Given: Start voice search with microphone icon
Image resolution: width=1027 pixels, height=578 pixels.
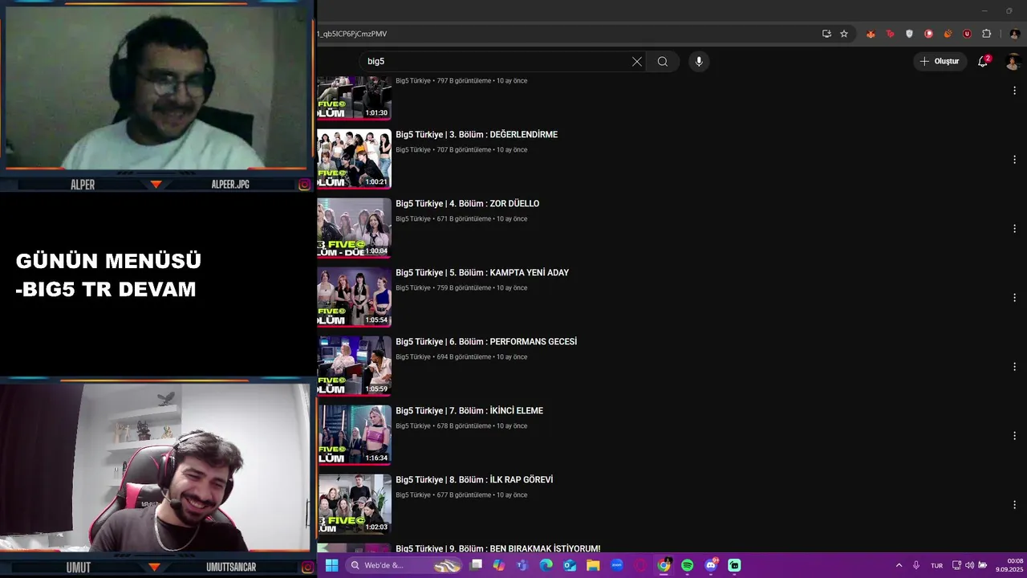Looking at the screenshot, I should pos(699,61).
